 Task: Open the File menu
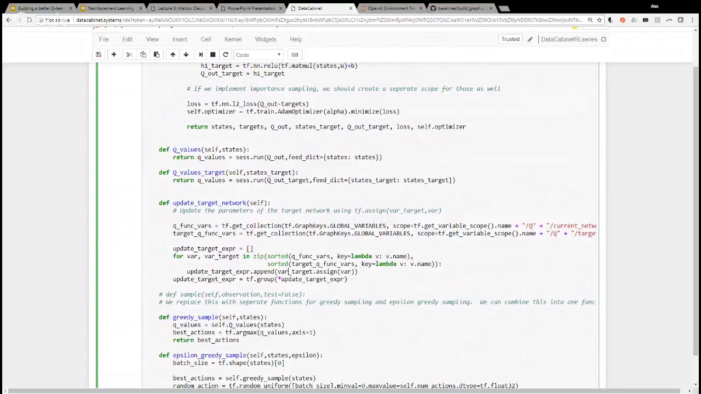[104, 39]
